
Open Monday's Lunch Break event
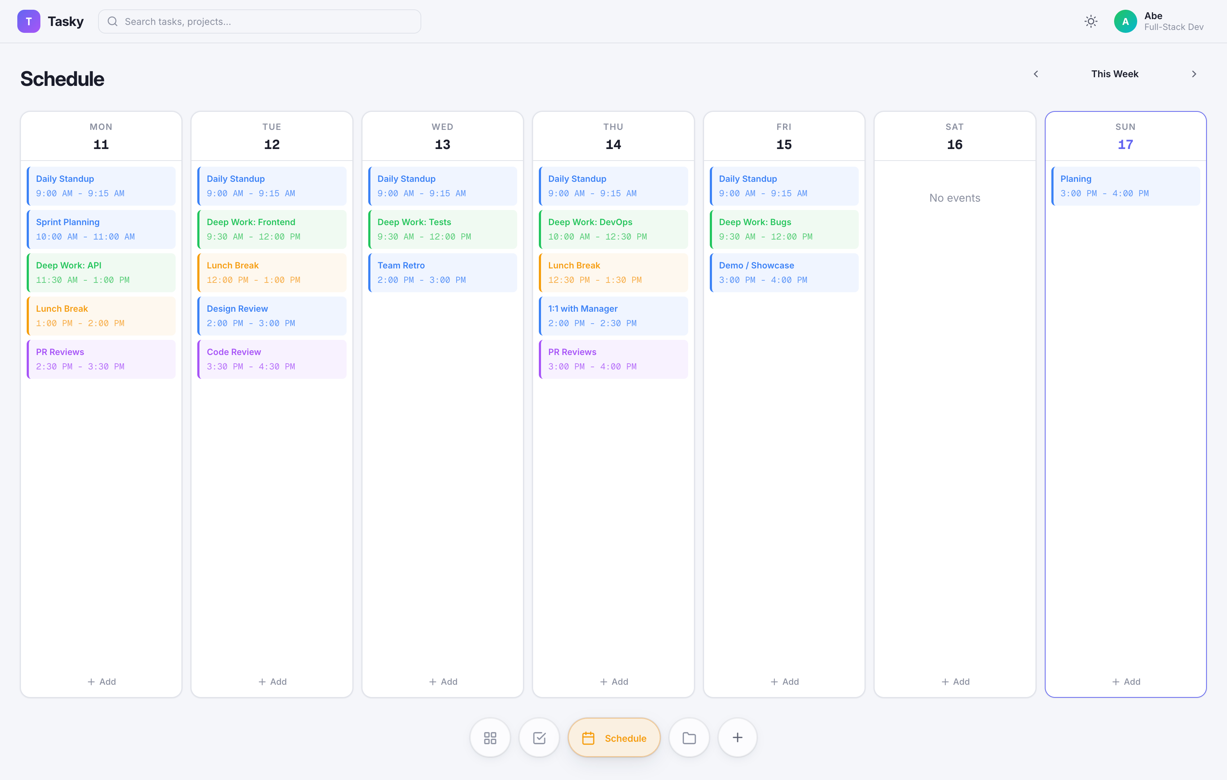coord(101,316)
